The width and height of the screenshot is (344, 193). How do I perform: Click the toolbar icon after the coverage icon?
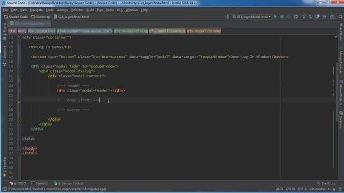tap(296, 17)
